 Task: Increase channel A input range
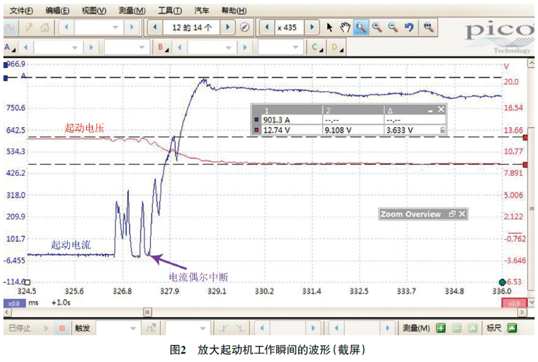pos(91,48)
